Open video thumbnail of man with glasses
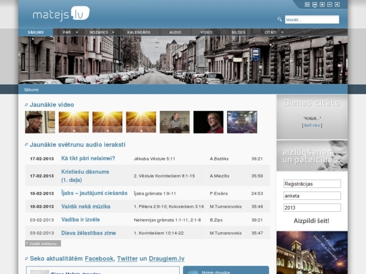366x274 pixels. (x=208, y=122)
